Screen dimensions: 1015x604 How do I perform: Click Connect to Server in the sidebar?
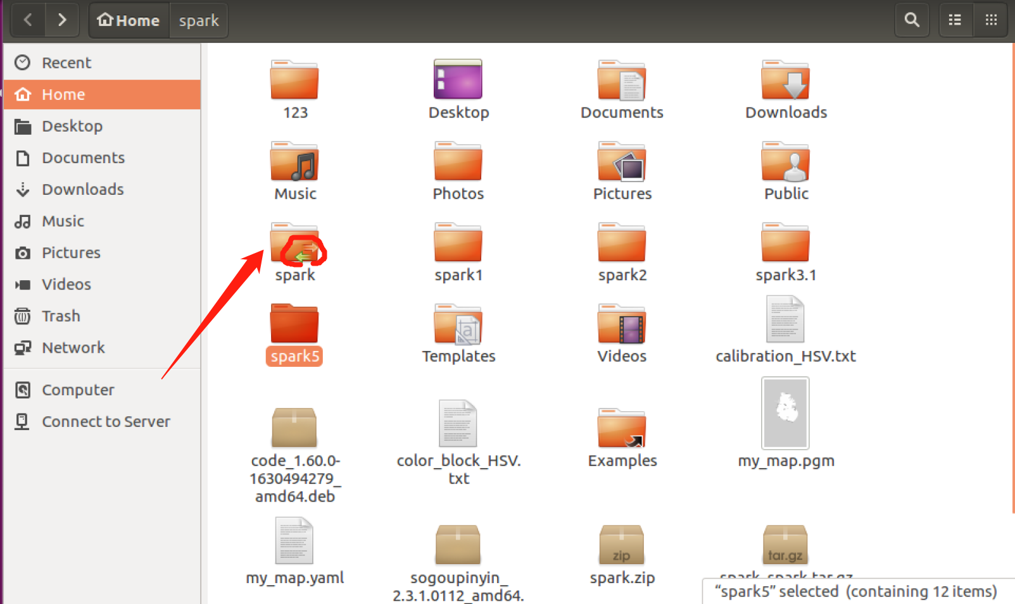click(102, 421)
